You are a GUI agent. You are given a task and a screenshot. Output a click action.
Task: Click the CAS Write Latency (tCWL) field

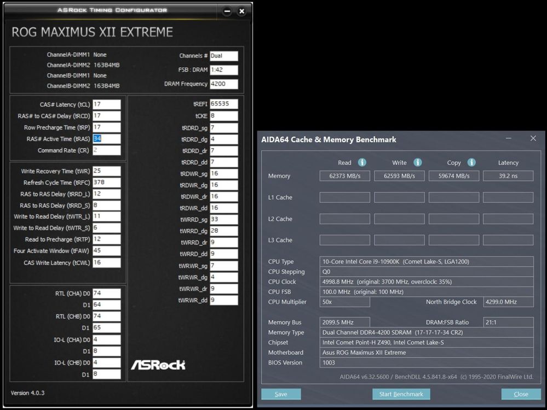click(x=107, y=262)
